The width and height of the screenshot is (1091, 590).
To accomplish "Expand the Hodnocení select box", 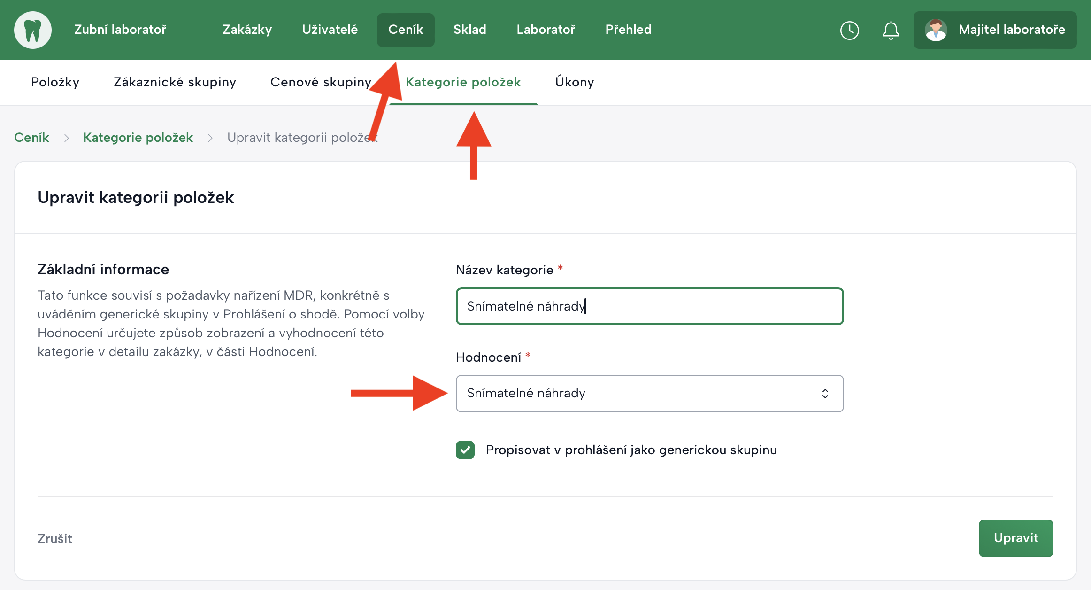I will 649,394.
